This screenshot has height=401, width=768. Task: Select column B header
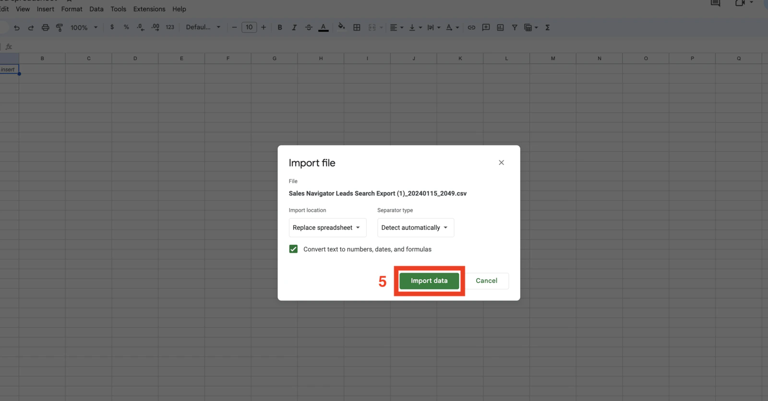[x=42, y=59]
